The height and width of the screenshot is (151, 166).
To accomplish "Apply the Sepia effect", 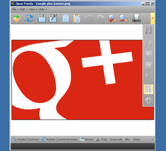I will [x=136, y=139].
